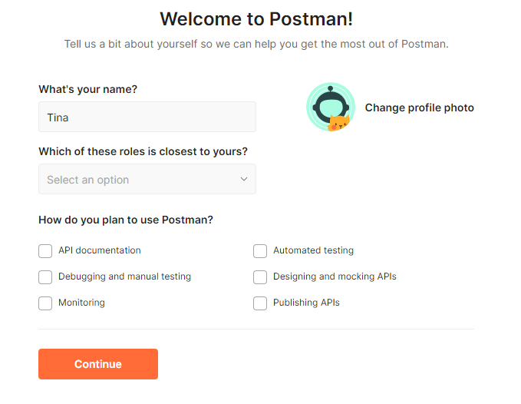This screenshot has width=521, height=404.
Task: Check the API documentation checkbox
Action: click(x=45, y=251)
